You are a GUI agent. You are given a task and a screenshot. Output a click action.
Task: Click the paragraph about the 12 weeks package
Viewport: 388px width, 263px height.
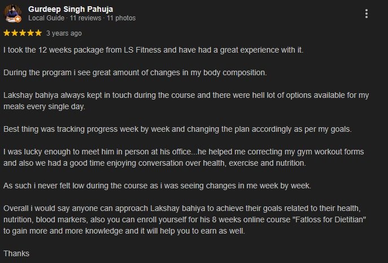coord(154,50)
